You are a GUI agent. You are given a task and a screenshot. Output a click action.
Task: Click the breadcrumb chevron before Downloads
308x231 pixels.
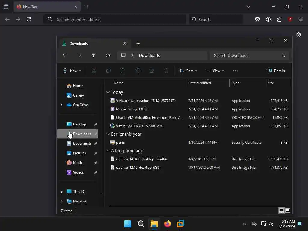(132, 55)
